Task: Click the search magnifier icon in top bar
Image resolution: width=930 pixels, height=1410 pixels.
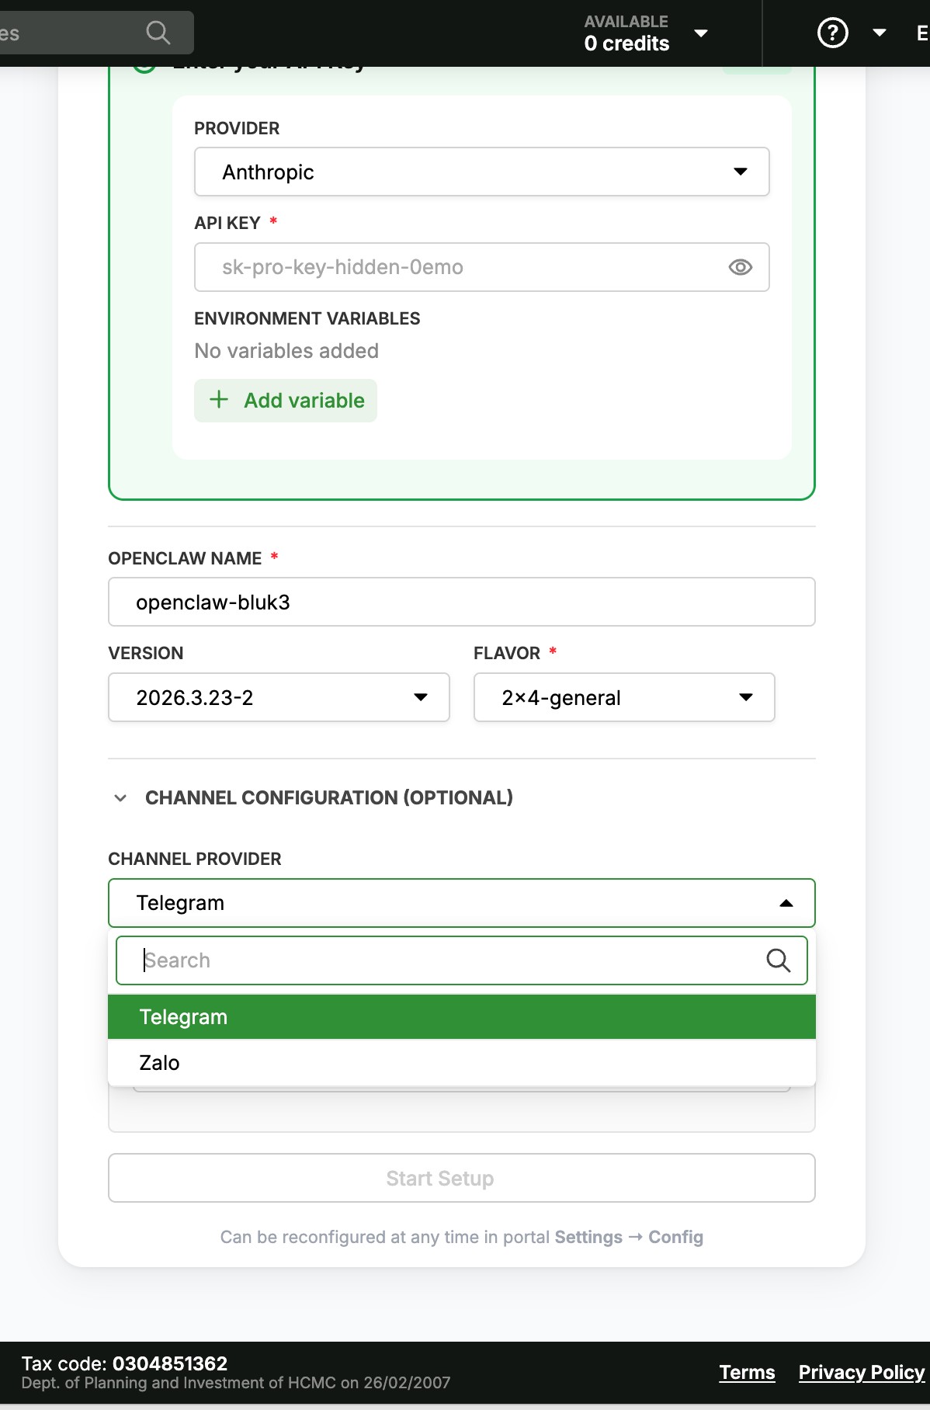Action: [158, 33]
